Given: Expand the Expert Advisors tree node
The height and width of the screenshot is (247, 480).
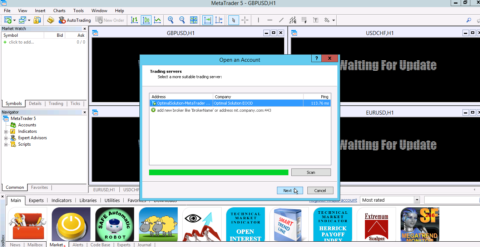Looking at the screenshot, I should pyautogui.click(x=6, y=138).
